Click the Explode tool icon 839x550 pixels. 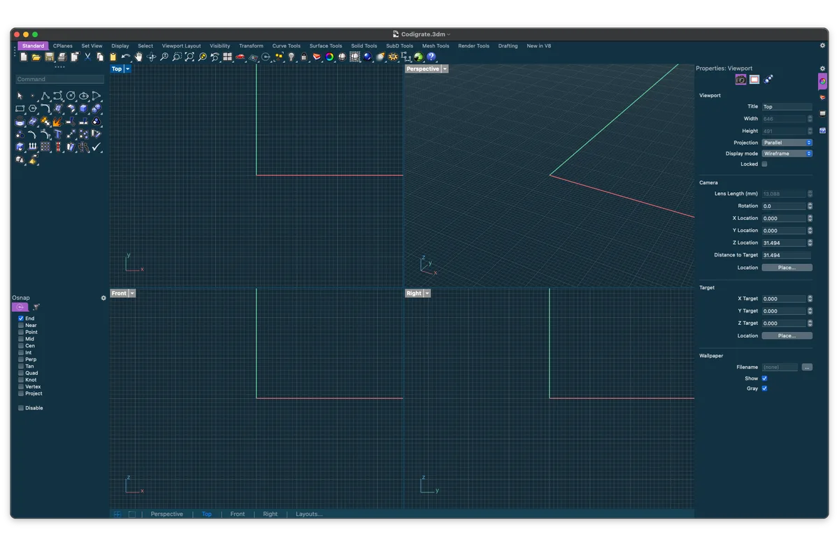coord(58,121)
